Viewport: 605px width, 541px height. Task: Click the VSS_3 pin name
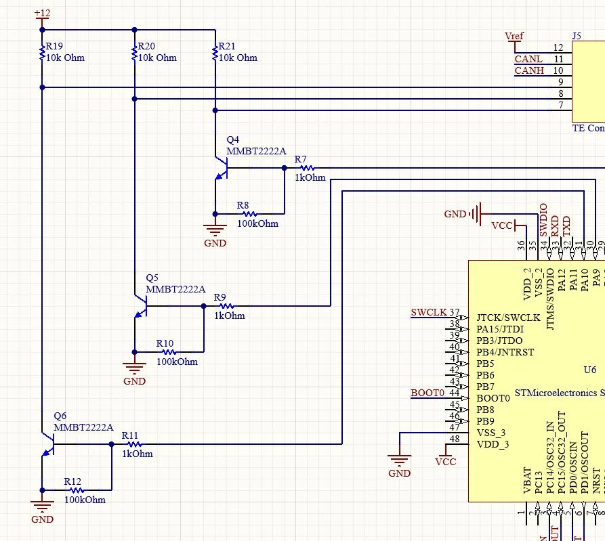pos(491,433)
